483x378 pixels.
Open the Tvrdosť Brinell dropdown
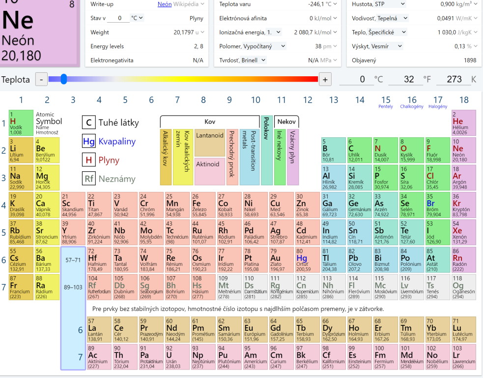263,60
